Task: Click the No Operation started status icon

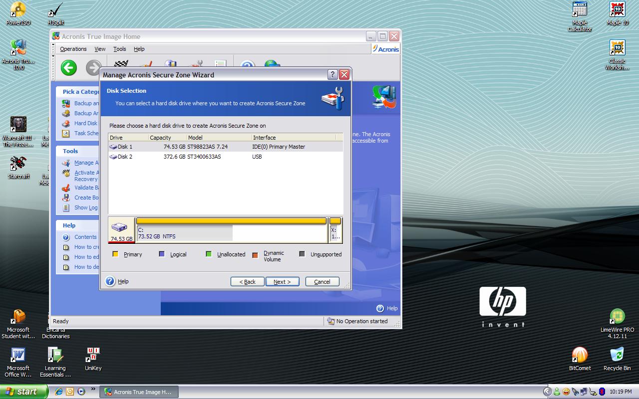Action: (x=330, y=321)
